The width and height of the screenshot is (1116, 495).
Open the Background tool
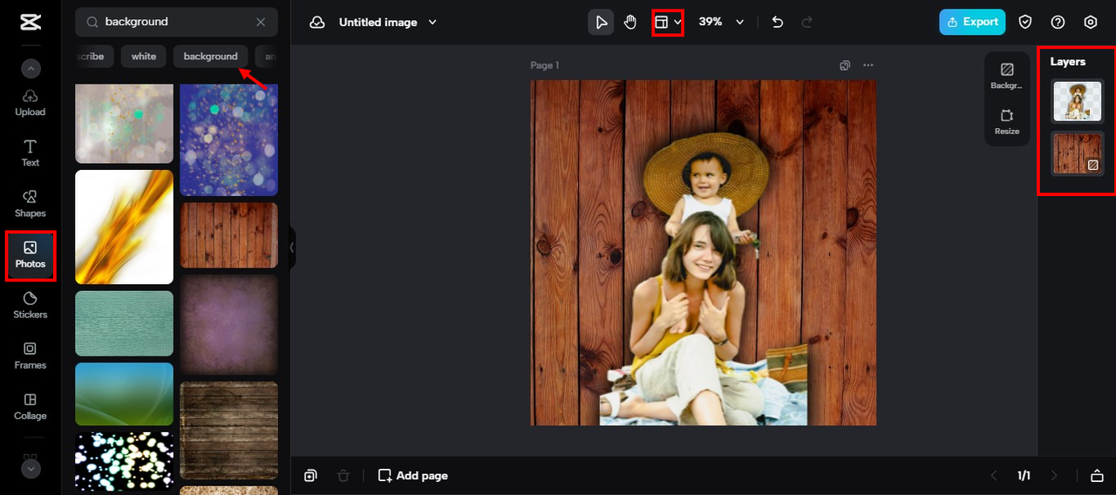tap(1007, 77)
